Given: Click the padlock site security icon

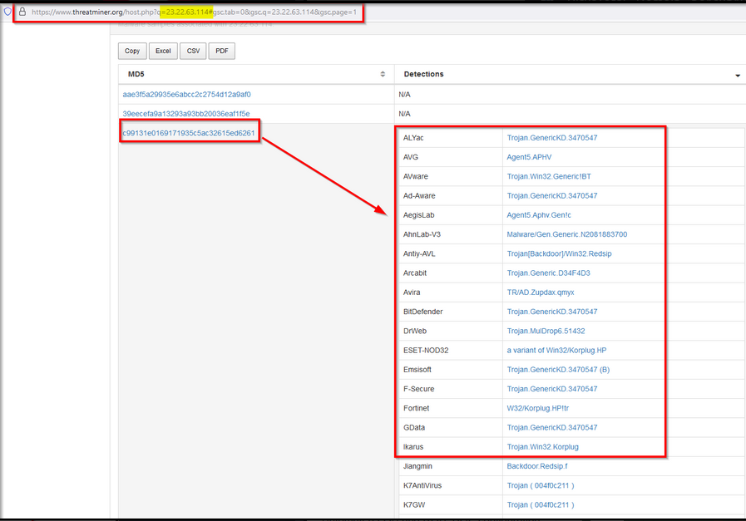Looking at the screenshot, I should [22, 12].
